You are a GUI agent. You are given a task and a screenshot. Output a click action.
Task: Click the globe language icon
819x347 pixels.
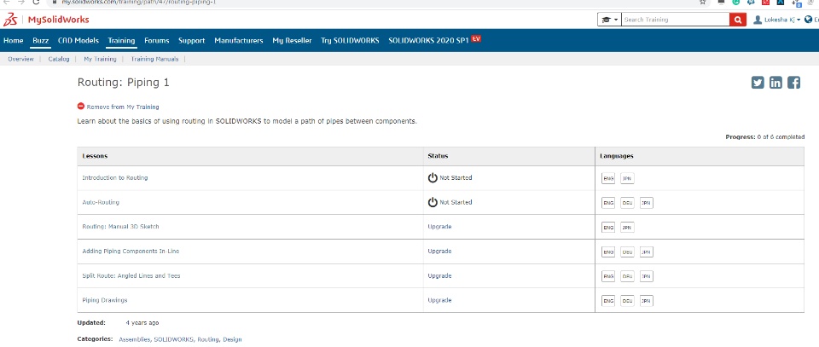pos(808,20)
